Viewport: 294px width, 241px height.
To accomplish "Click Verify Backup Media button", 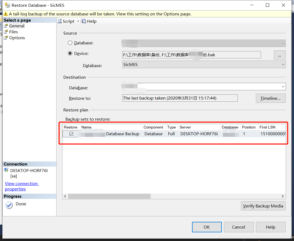I will 263,206.
